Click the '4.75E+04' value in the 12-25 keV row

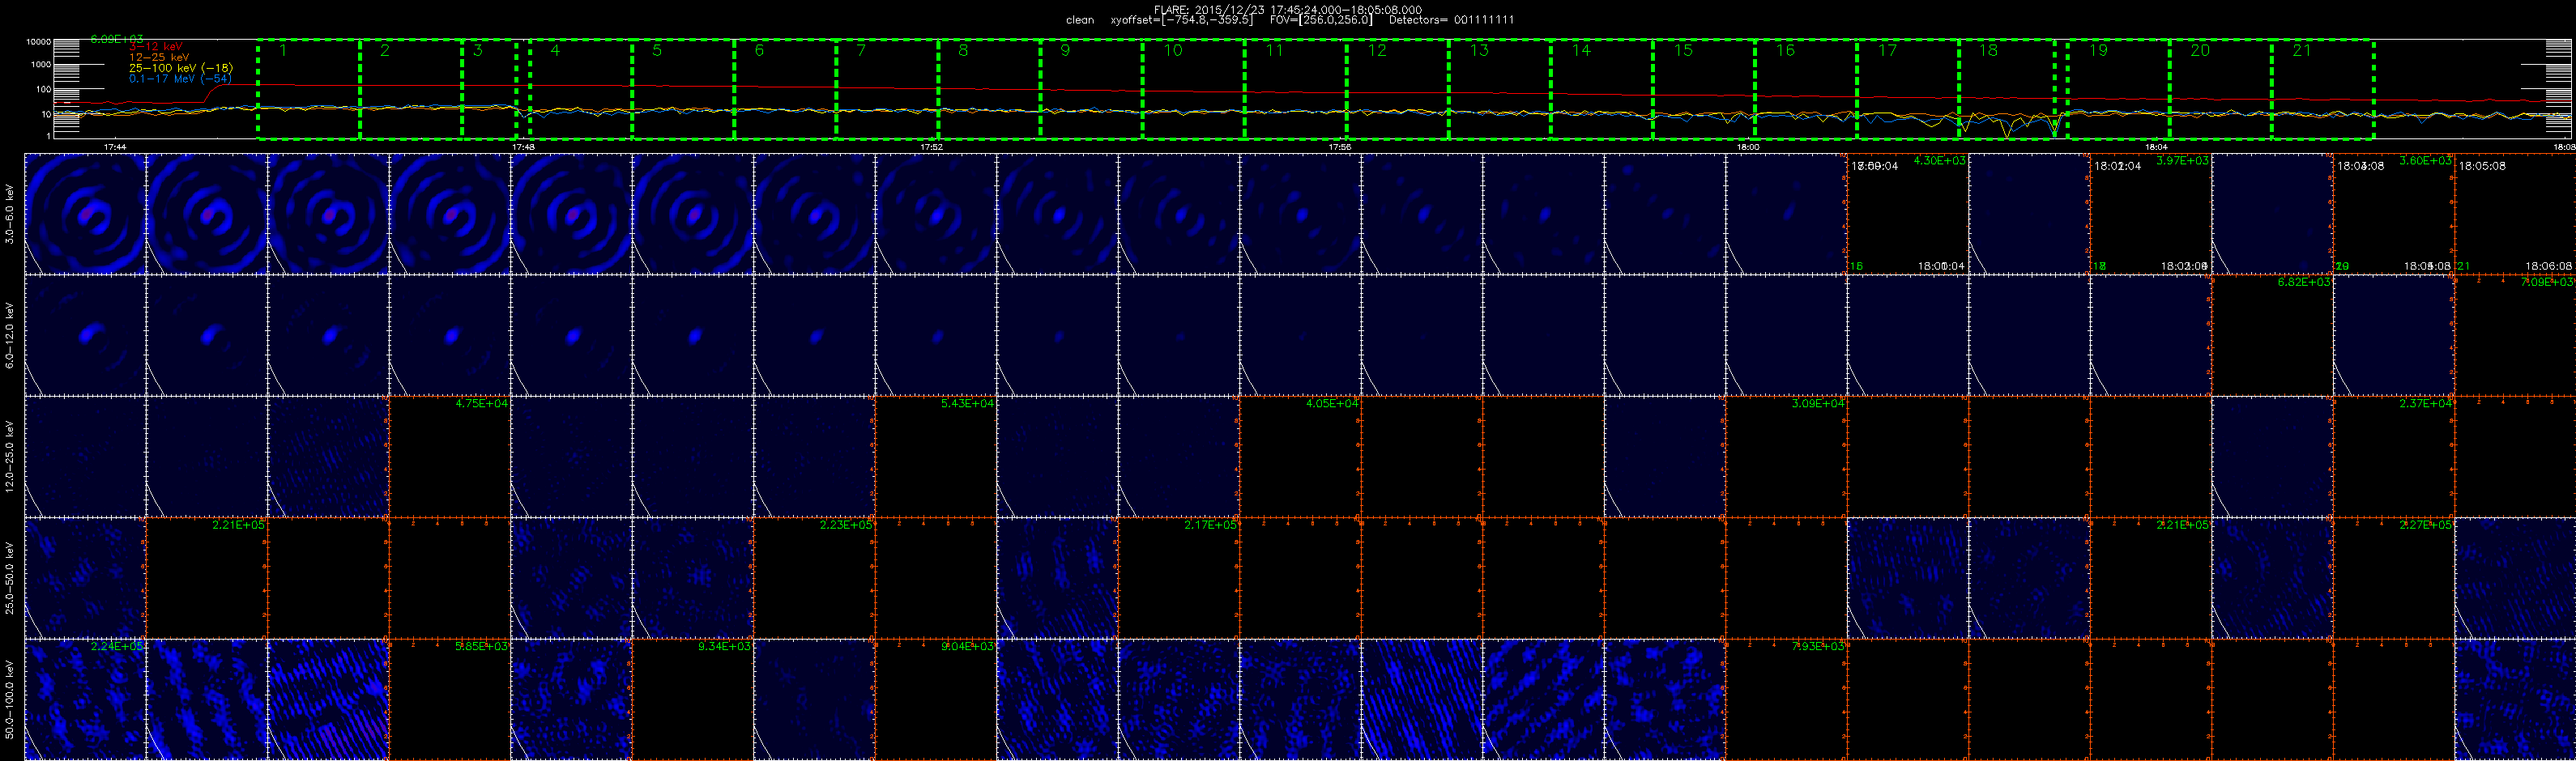point(481,404)
